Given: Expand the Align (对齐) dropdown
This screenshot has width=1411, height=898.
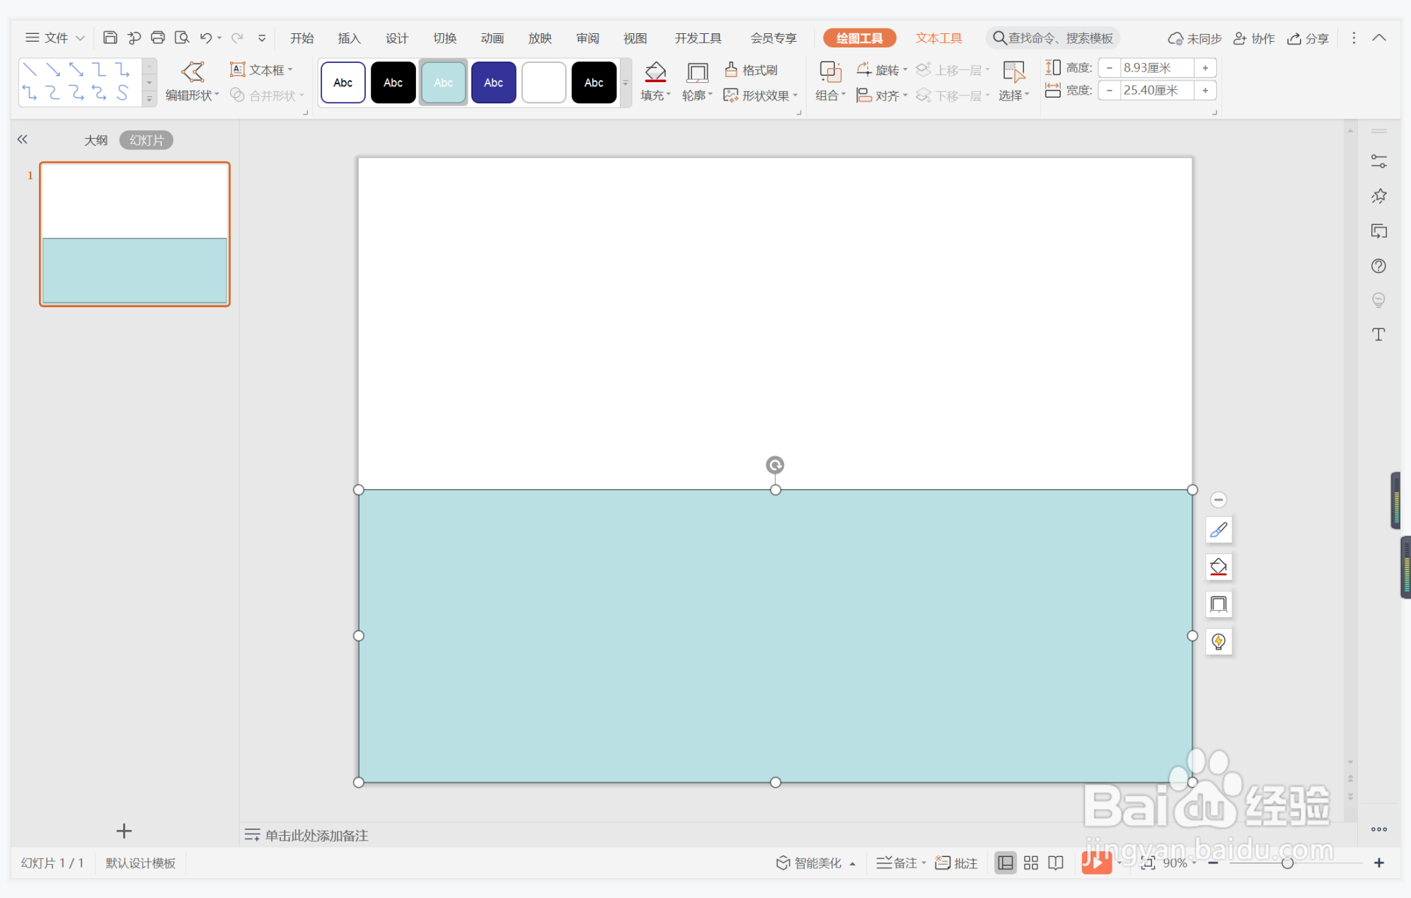Looking at the screenshot, I should coord(888,96).
